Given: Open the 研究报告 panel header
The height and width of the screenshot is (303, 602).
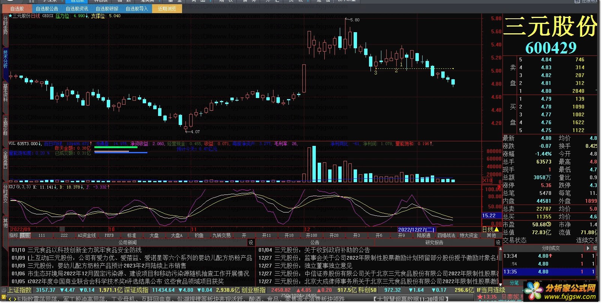Looking at the screenshot, I should (434, 243).
